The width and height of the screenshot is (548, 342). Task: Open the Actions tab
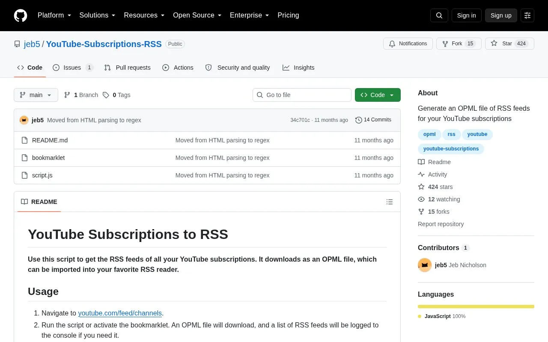(178, 68)
